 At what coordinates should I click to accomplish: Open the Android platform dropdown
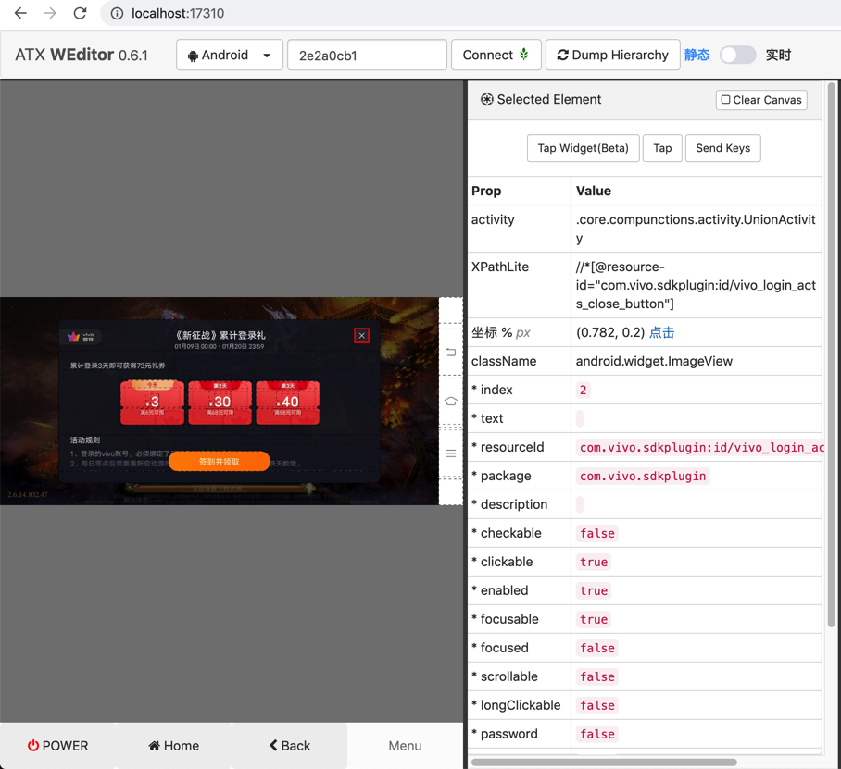click(229, 55)
